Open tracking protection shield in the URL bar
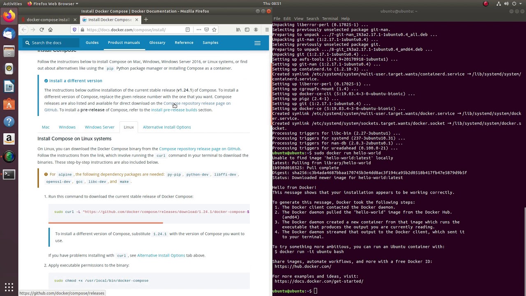 click(74, 30)
